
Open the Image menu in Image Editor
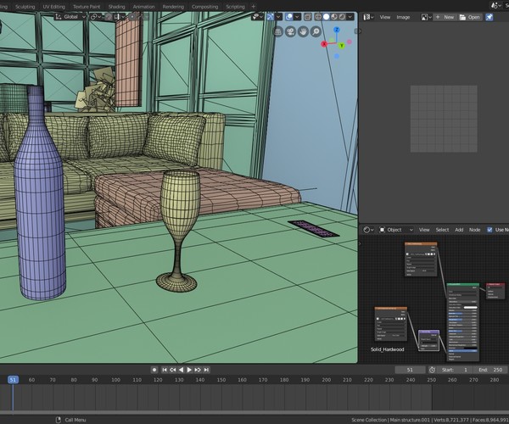click(404, 17)
